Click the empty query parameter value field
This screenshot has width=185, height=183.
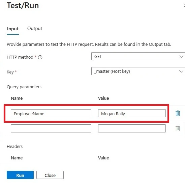[132, 128]
